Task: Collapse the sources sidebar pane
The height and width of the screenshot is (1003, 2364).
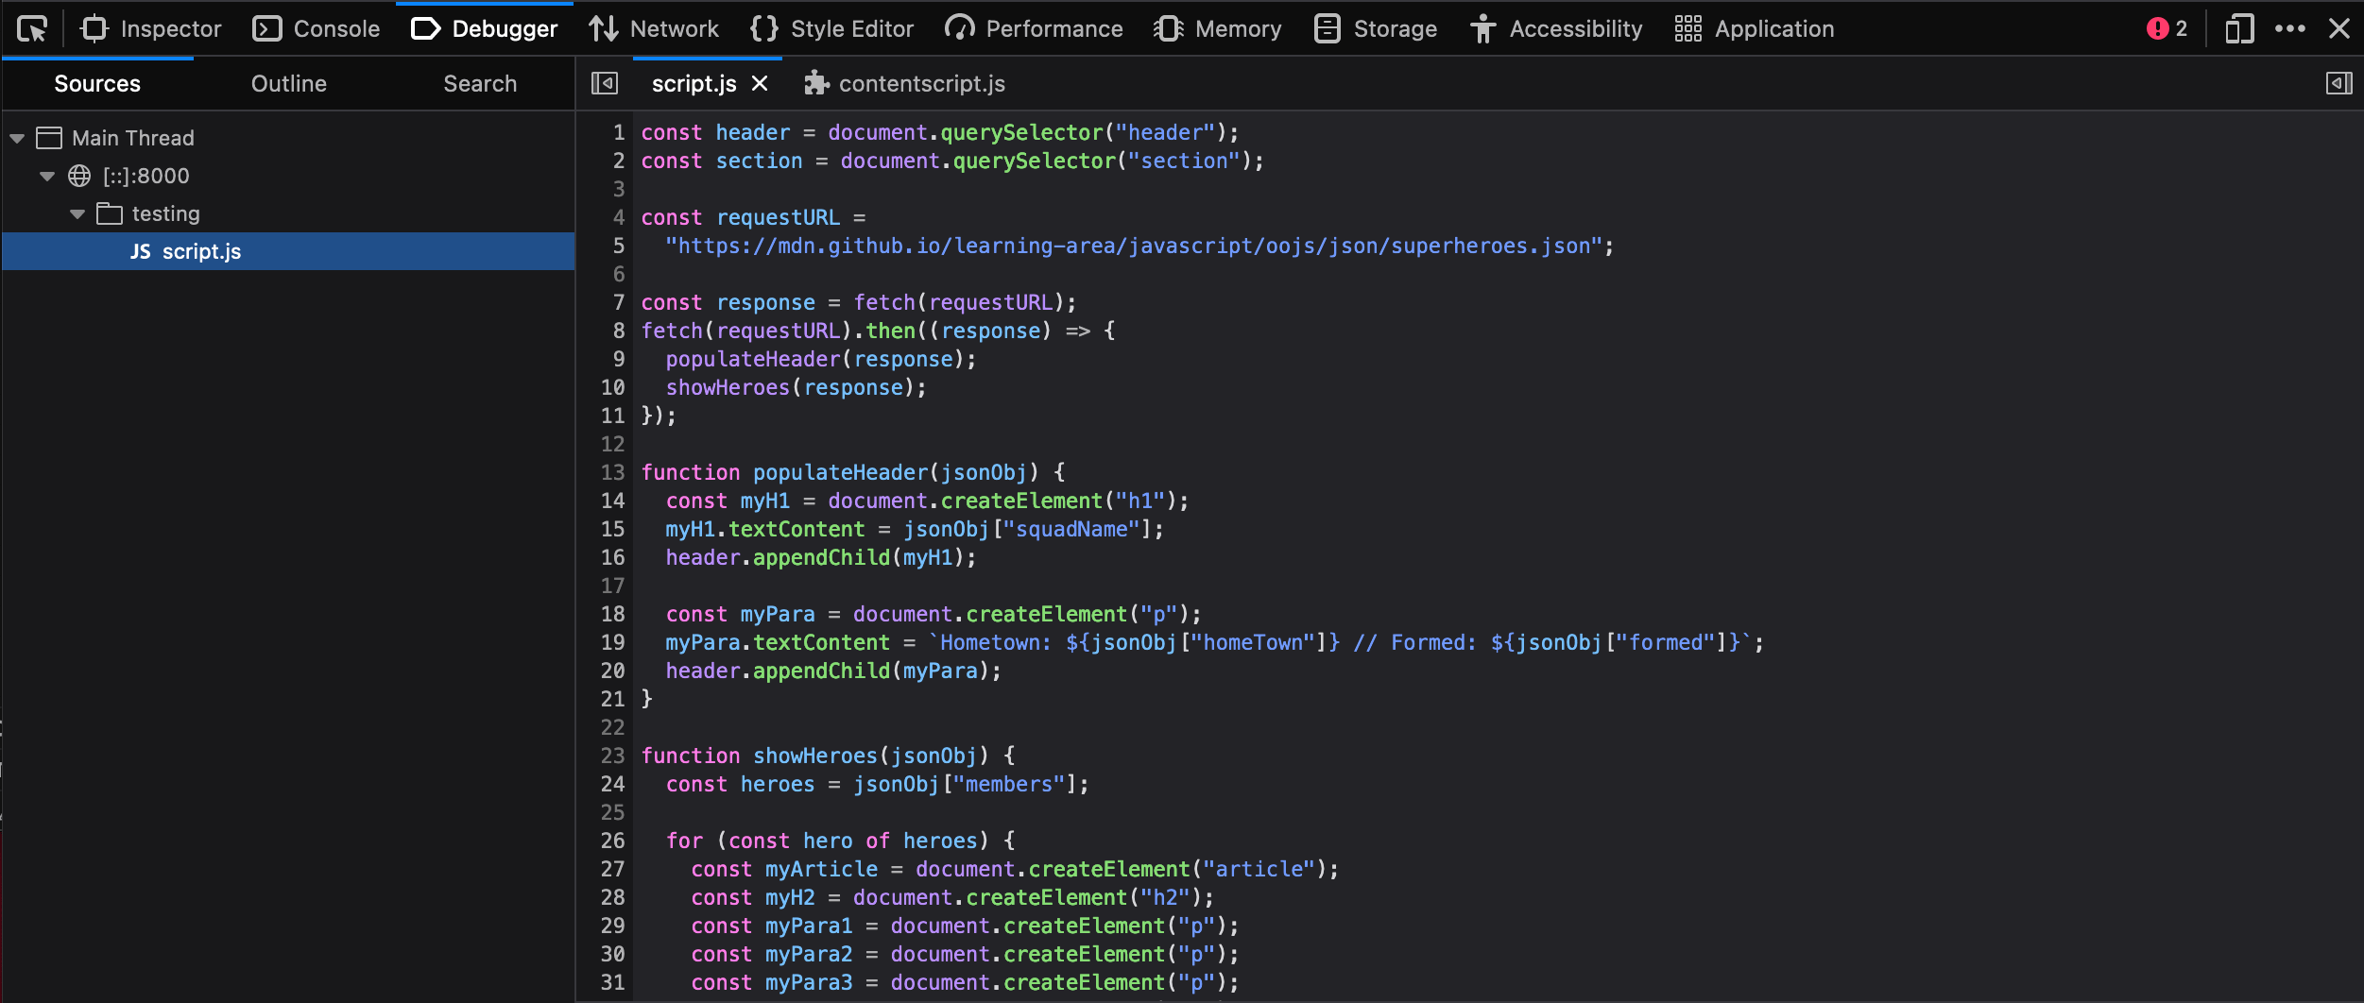Action: point(604,83)
